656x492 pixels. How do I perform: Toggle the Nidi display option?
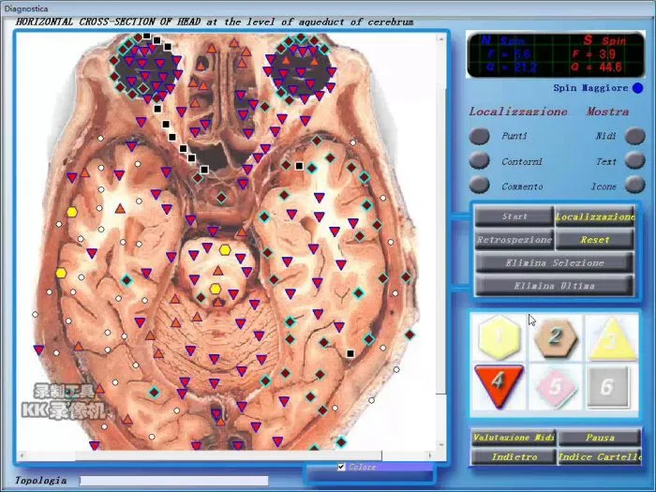tap(635, 136)
